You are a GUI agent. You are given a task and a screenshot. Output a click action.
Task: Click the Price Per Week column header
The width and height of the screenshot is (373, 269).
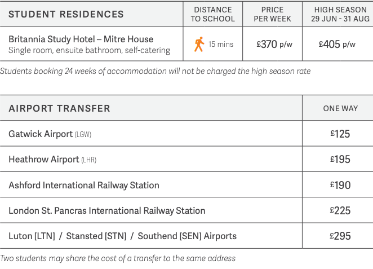272,14
